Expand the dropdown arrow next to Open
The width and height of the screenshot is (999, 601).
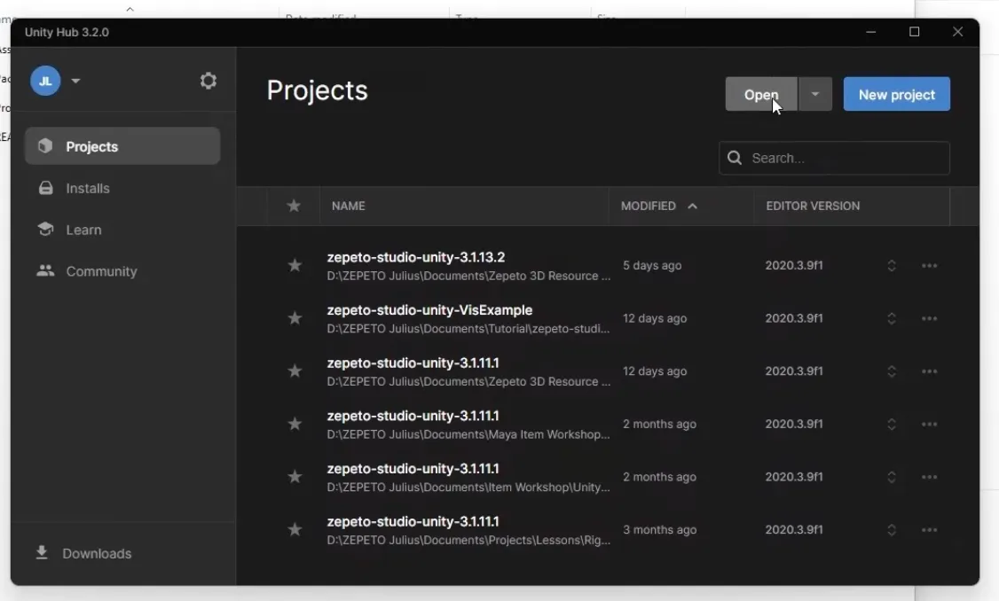click(x=815, y=94)
